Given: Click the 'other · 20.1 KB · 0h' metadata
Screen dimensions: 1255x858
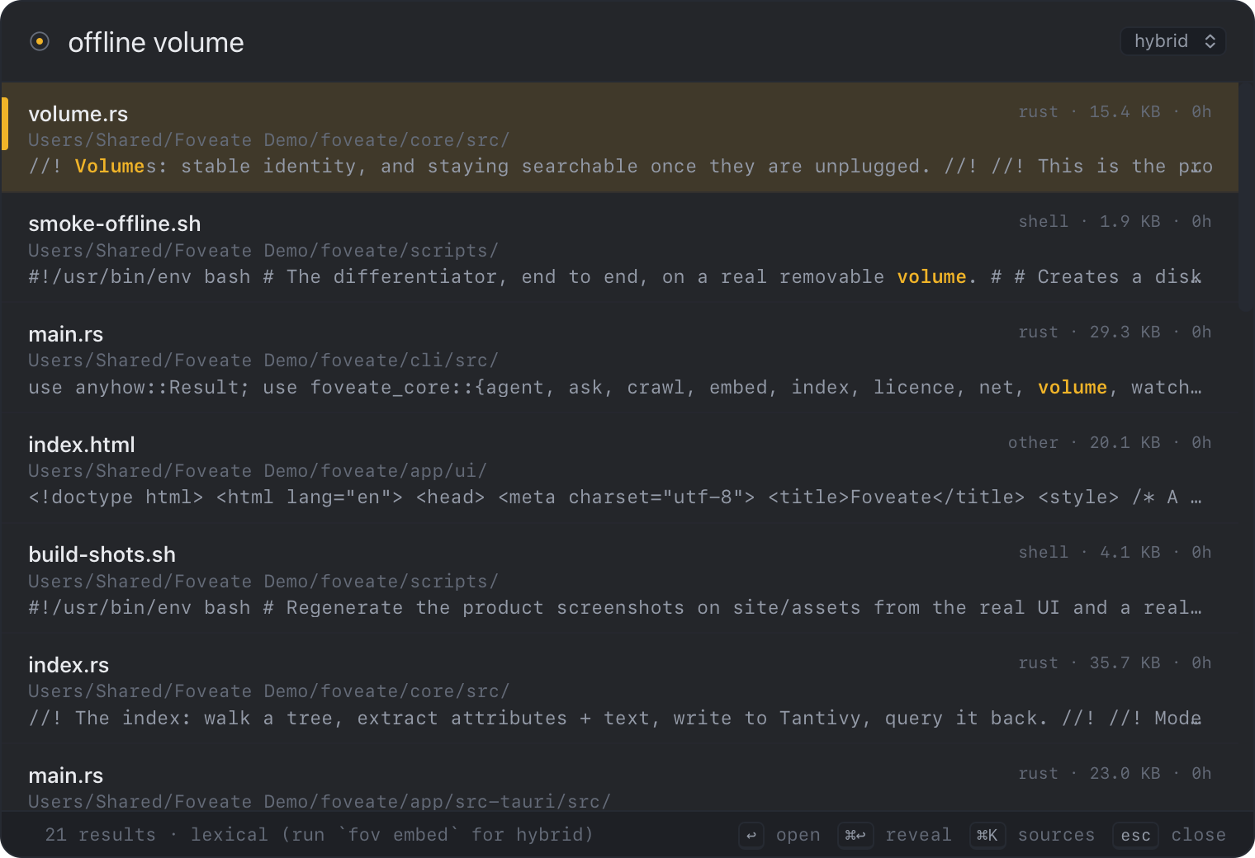Looking at the screenshot, I should click(1110, 442).
